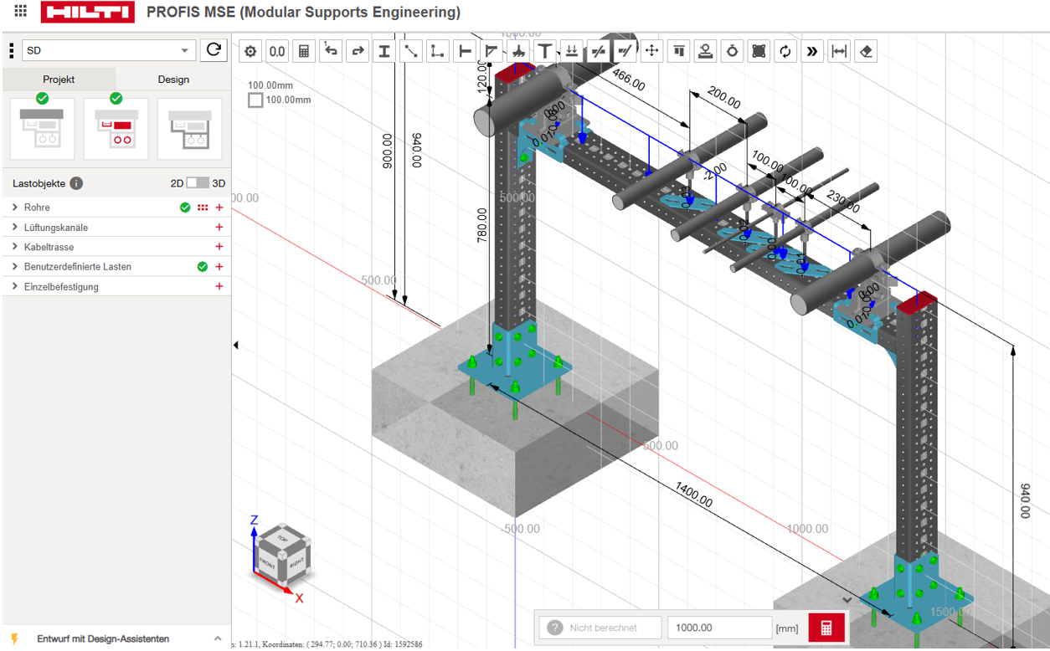Select the diagonal line member tool
This screenshot has width=1050, height=651.
click(x=411, y=51)
